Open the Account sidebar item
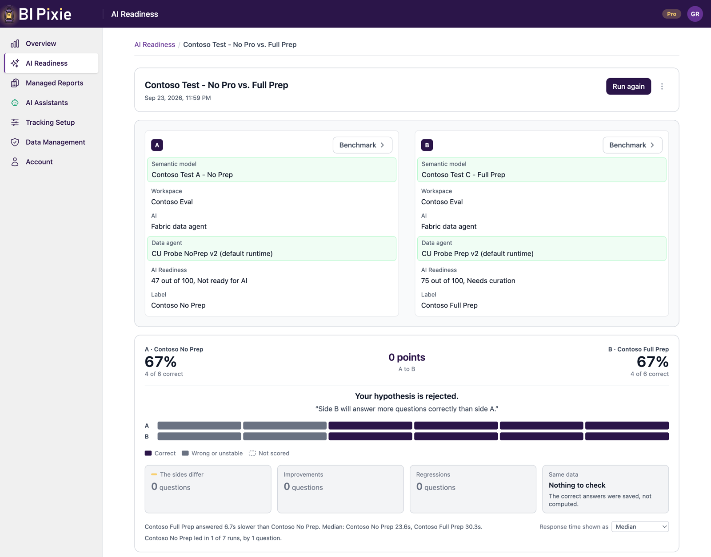The width and height of the screenshot is (711, 557). point(51,162)
